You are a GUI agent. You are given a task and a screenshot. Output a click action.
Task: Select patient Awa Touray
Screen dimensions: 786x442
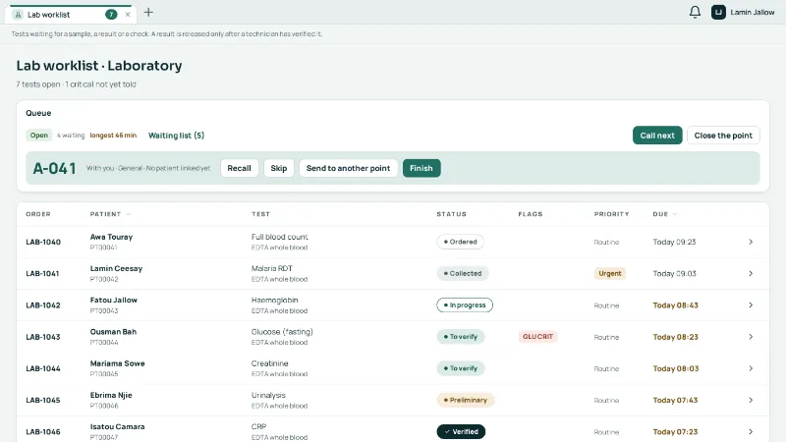pos(111,237)
